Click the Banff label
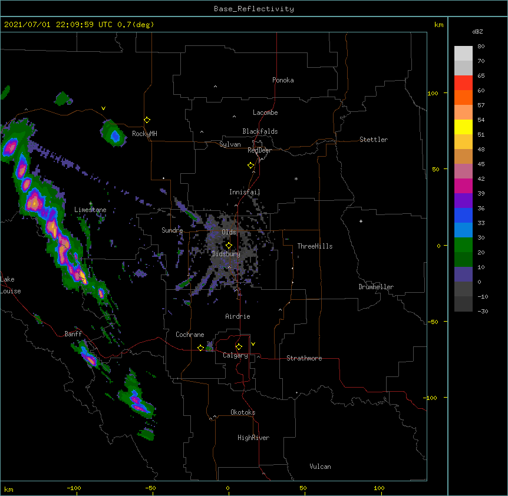This screenshot has height=496, width=508. point(73,334)
